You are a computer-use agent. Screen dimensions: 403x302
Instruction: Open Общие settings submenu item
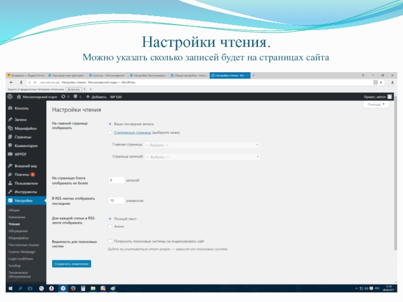click(x=14, y=210)
